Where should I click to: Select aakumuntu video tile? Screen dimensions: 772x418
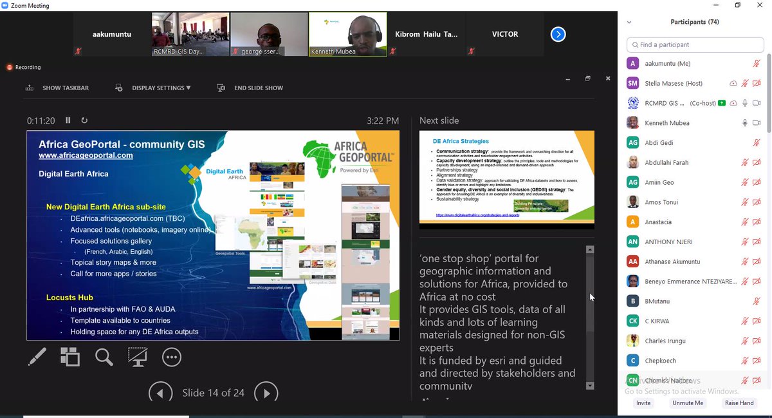click(112, 34)
